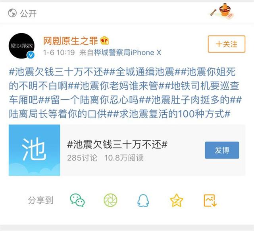Follow 网剧原生之罪 with +关注 button
Image resolution: width=254 pixels, height=231 pixels.
(227, 44)
